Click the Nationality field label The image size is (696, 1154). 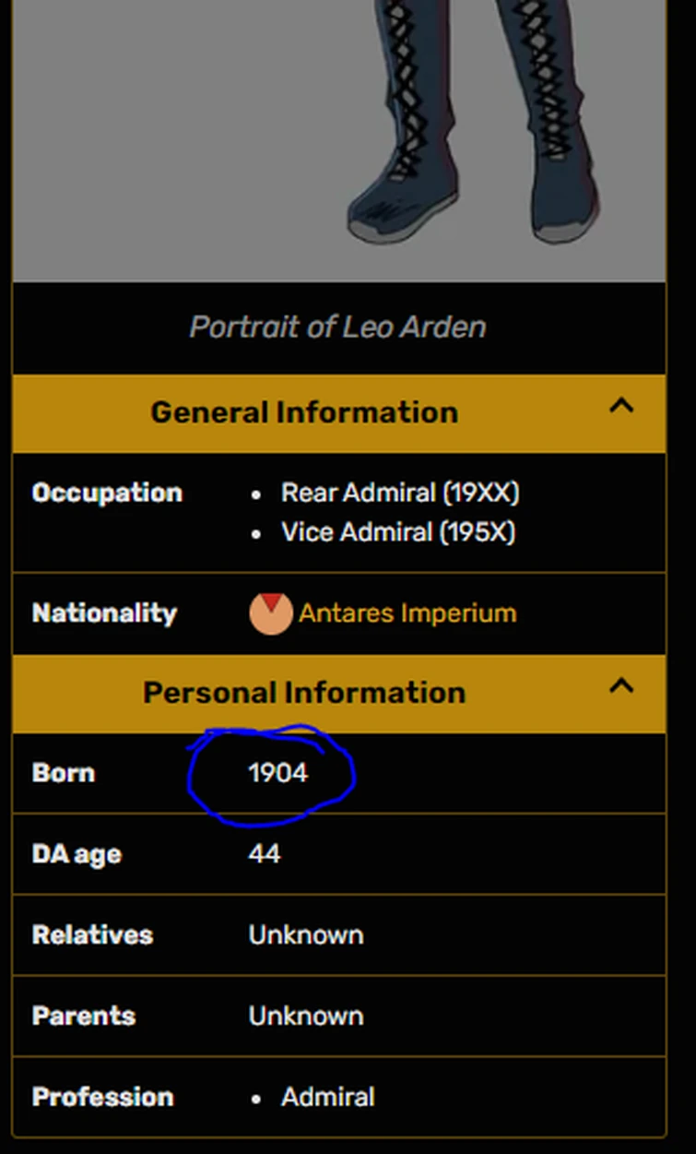tap(104, 613)
